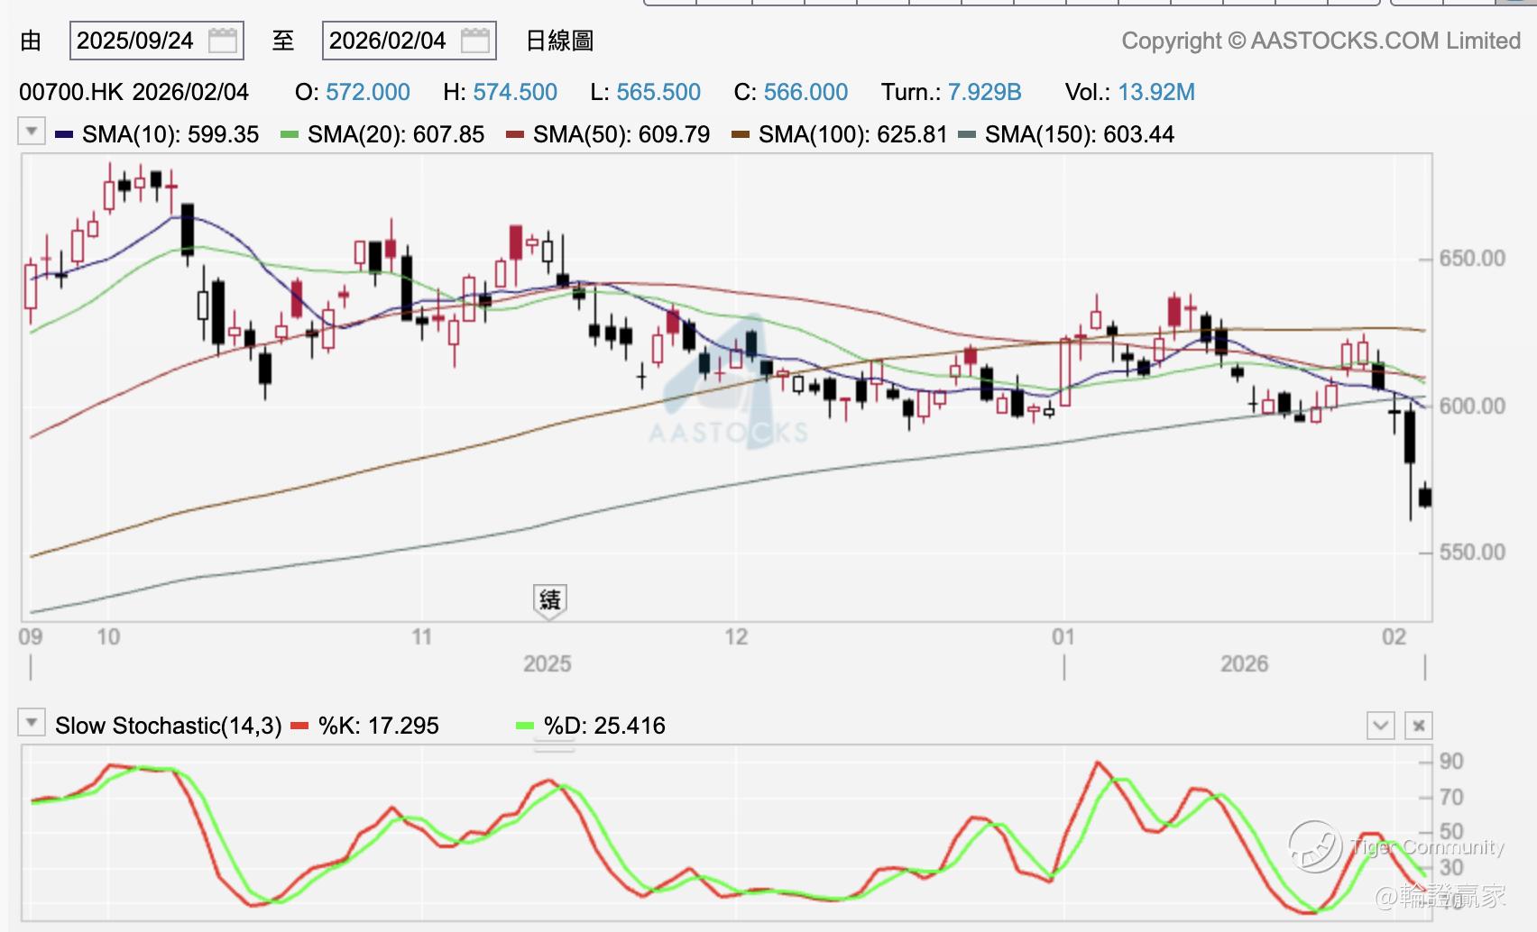The height and width of the screenshot is (932, 1537).
Task: Click the Copyright AASTOCKS.COM Limited text
Action: click(x=1321, y=41)
